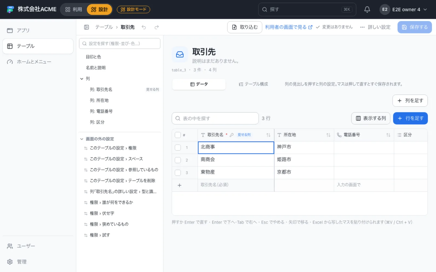Open 利用者の画面で見る link
This screenshot has width=436, height=272.
[289, 27]
